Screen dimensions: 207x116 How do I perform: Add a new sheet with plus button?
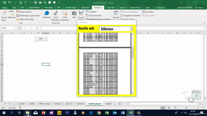(120, 104)
